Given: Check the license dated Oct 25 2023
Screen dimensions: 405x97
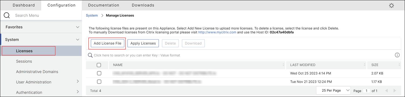Looking at the screenshot, I should 99,73.
